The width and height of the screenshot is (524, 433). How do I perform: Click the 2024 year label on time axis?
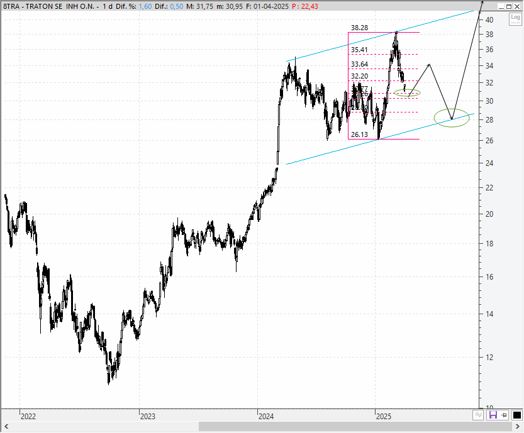coord(266,416)
